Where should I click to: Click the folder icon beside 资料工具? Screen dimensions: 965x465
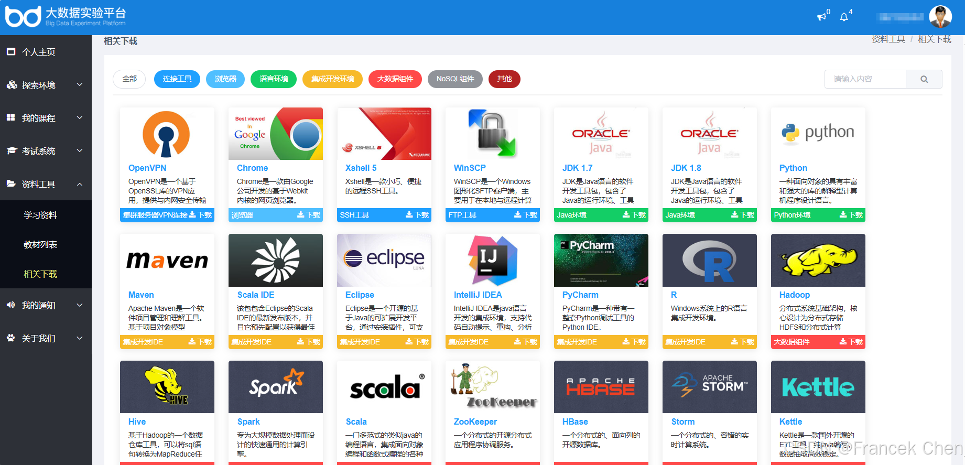(11, 183)
